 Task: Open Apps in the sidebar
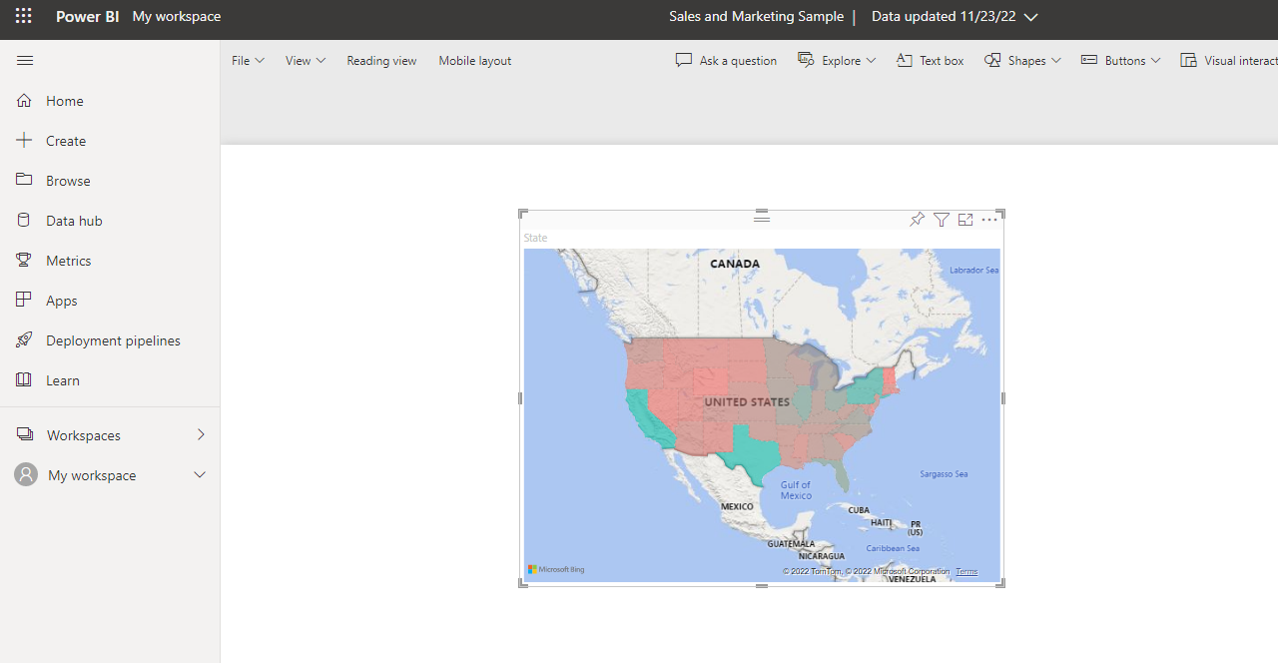[110, 301]
